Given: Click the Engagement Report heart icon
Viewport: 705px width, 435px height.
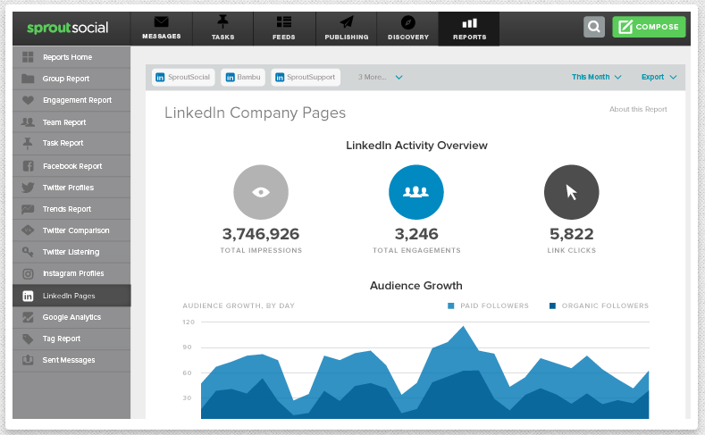Looking at the screenshot, I should pos(28,100).
